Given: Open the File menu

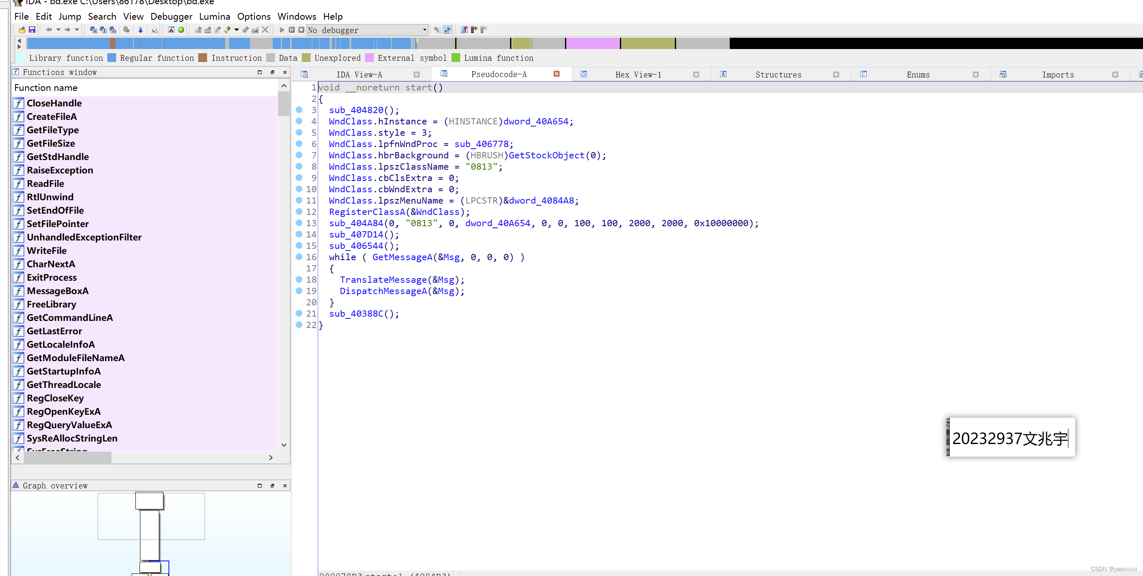Looking at the screenshot, I should [x=21, y=16].
